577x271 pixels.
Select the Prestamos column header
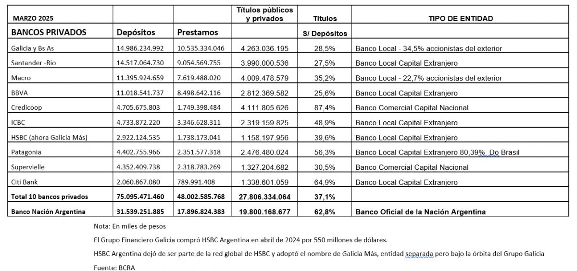coord(198,33)
